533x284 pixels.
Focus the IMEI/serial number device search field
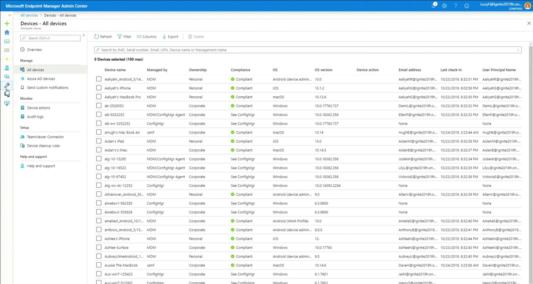(308, 50)
